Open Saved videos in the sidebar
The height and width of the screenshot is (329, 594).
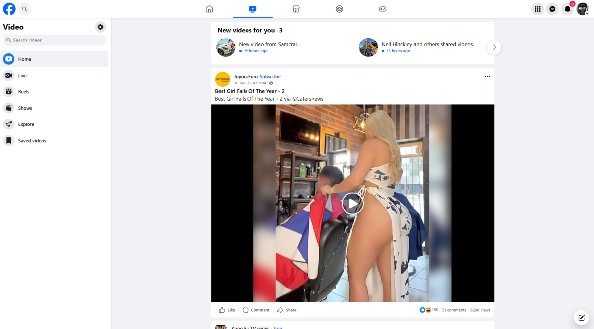54,141
